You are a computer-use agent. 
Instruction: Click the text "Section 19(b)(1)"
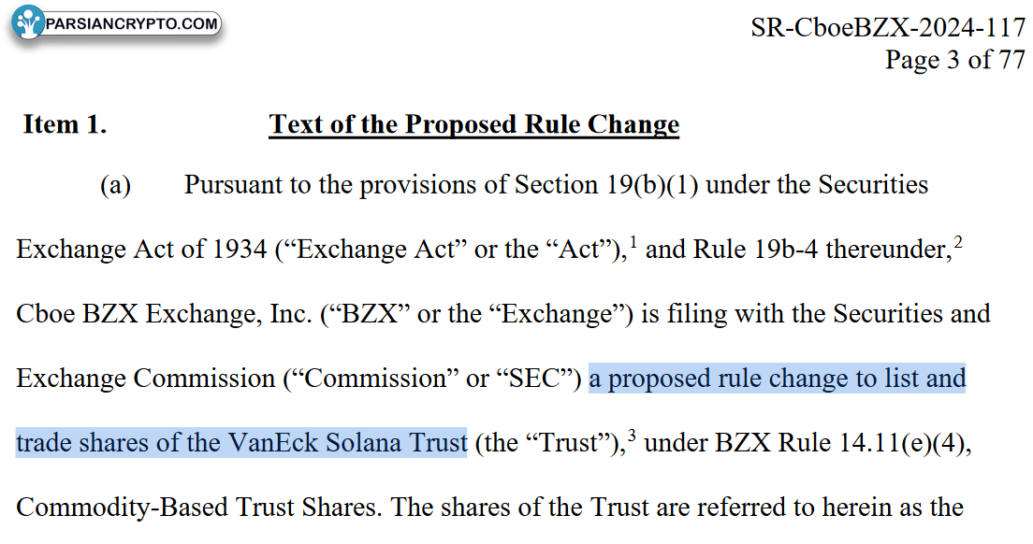click(x=606, y=185)
